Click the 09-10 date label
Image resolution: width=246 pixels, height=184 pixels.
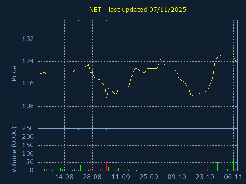click(177, 177)
